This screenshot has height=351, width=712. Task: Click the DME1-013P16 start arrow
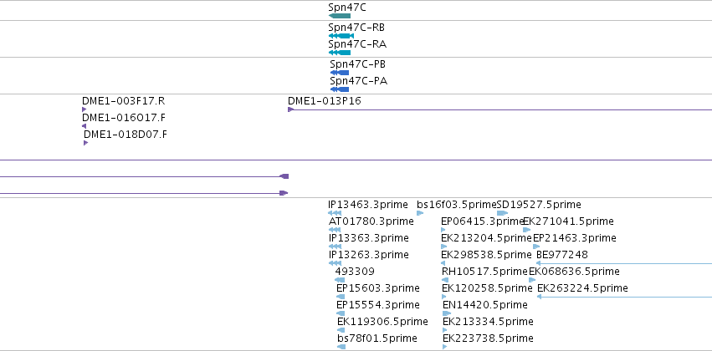coord(290,109)
